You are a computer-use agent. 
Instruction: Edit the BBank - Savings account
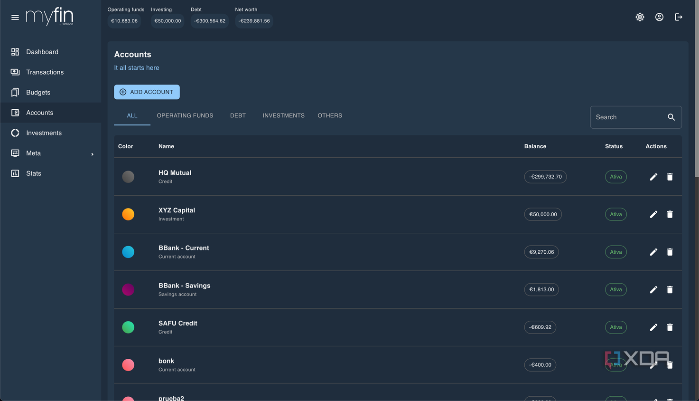point(653,289)
